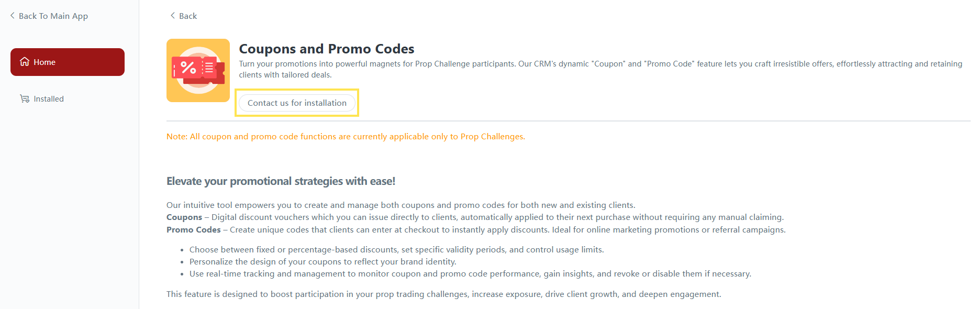Click the chevron before Back To Main App
The width and height of the screenshot is (978, 309).
tap(13, 16)
